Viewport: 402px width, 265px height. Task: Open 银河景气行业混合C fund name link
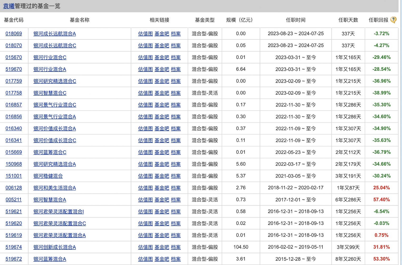55,105
